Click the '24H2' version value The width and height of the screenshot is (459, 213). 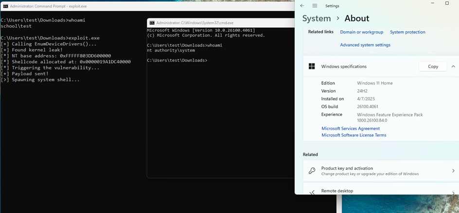tap(363, 91)
